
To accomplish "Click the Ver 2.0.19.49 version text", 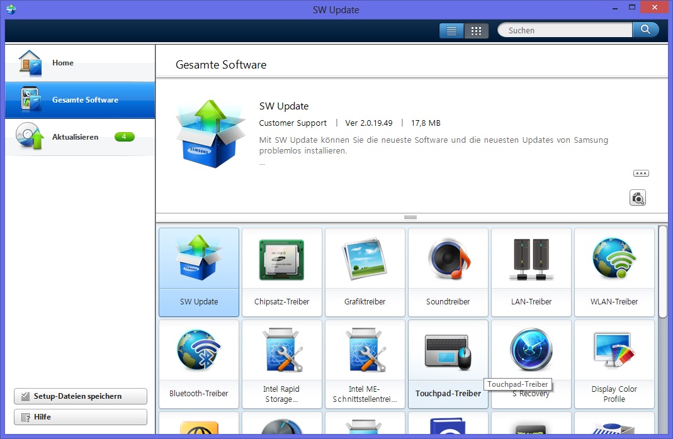I will [x=369, y=123].
